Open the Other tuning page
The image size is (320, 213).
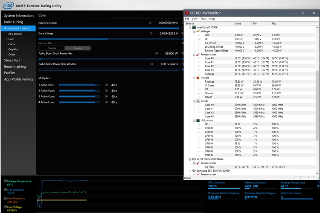click(12, 55)
